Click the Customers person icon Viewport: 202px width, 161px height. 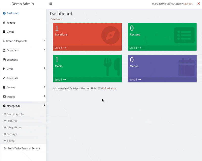point(4,50)
